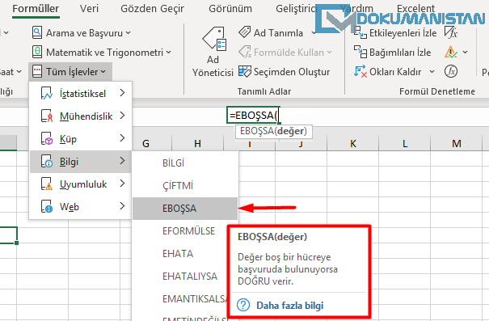Select column L header
Image resolution: width=489 pixels, height=321 pixels.
click(x=404, y=143)
